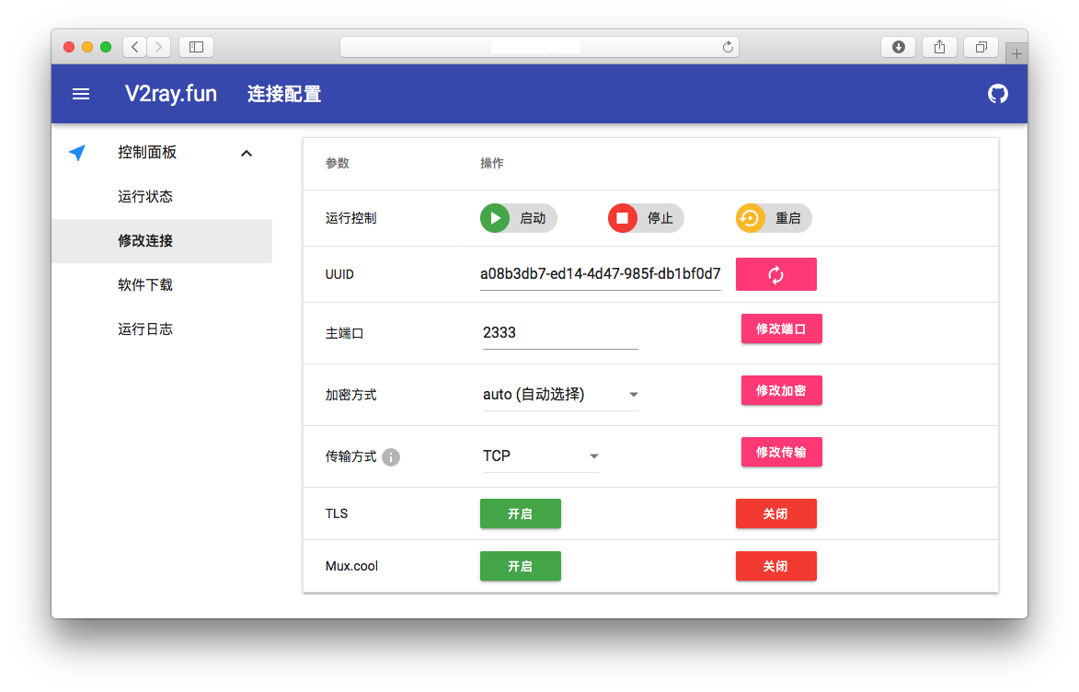Viewport: 1079px width, 692px height.
Task: Apply transport with 修改传输 button
Action: click(x=781, y=453)
